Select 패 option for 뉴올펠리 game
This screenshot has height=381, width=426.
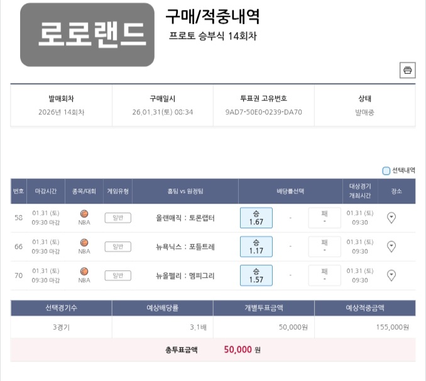(x=324, y=275)
